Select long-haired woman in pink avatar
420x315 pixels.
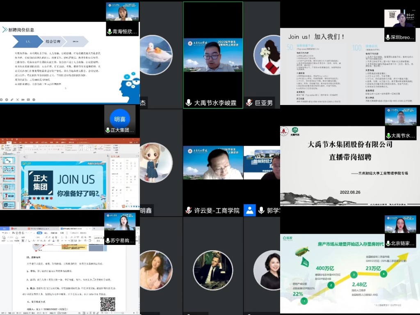pos(156,270)
